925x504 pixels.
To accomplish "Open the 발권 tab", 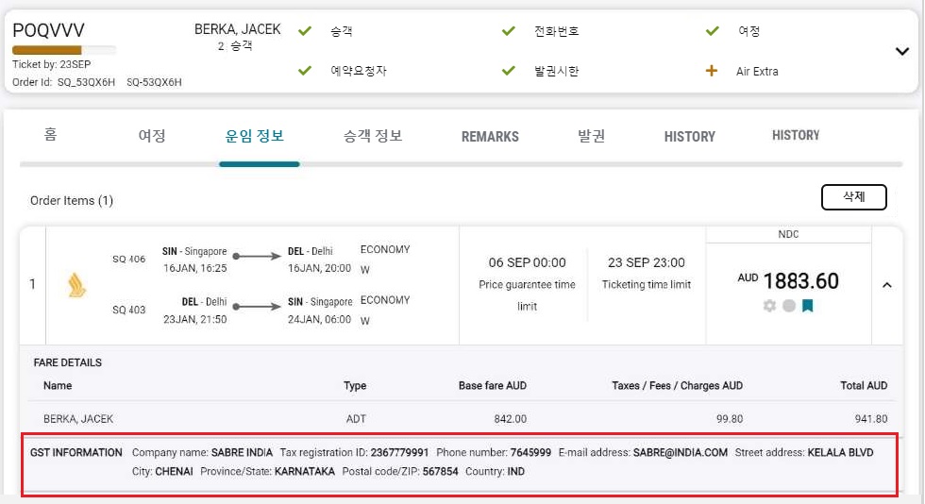I will (x=591, y=136).
